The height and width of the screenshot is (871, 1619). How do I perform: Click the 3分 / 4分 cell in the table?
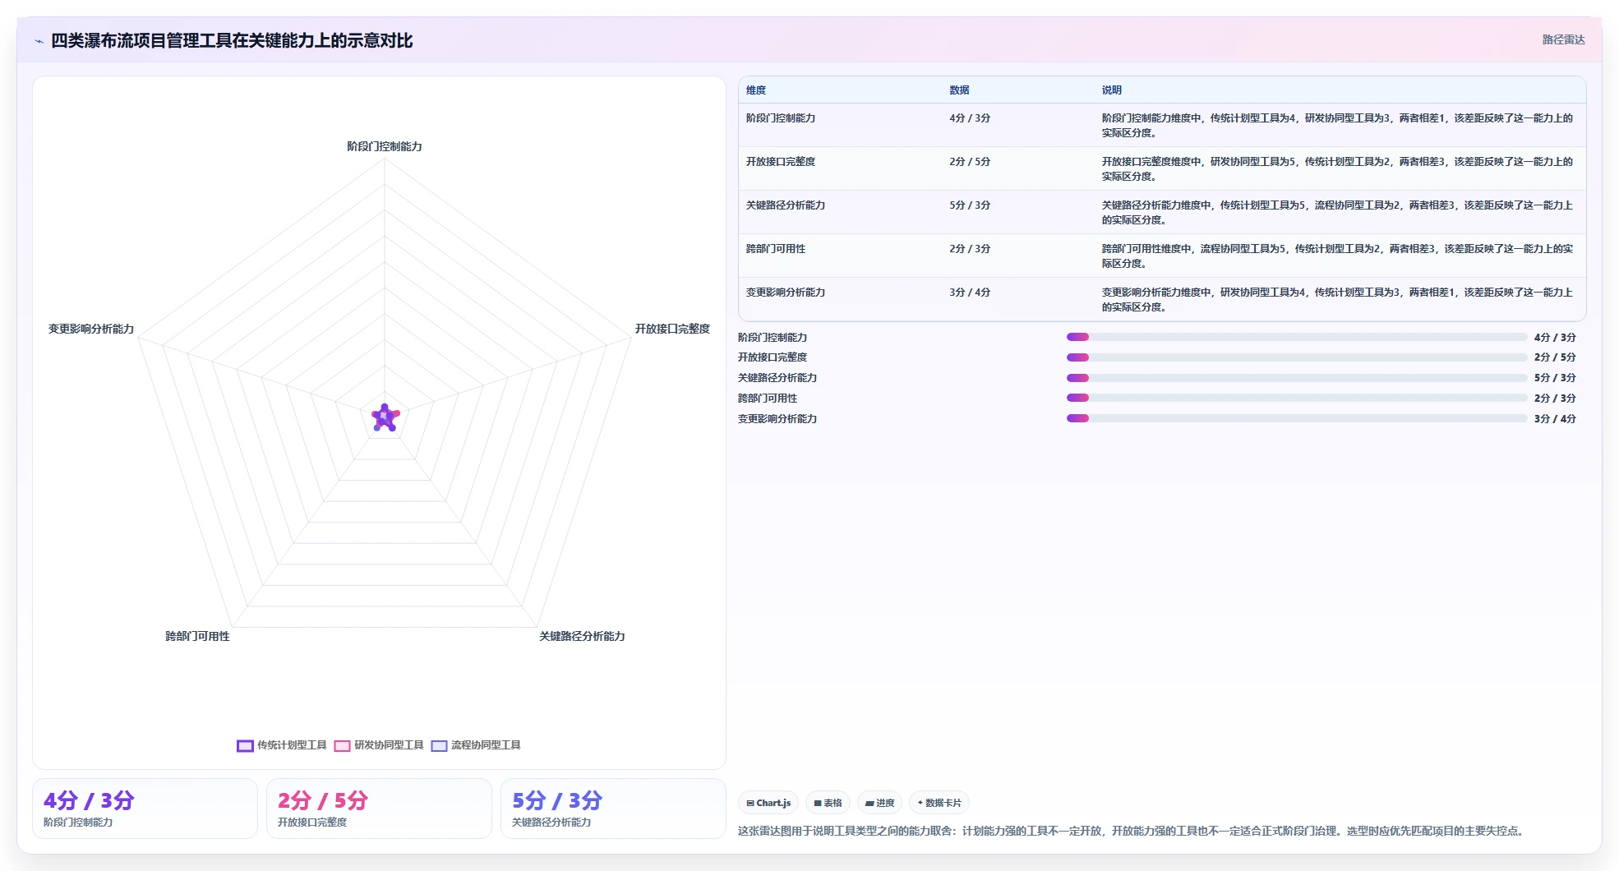[970, 293]
